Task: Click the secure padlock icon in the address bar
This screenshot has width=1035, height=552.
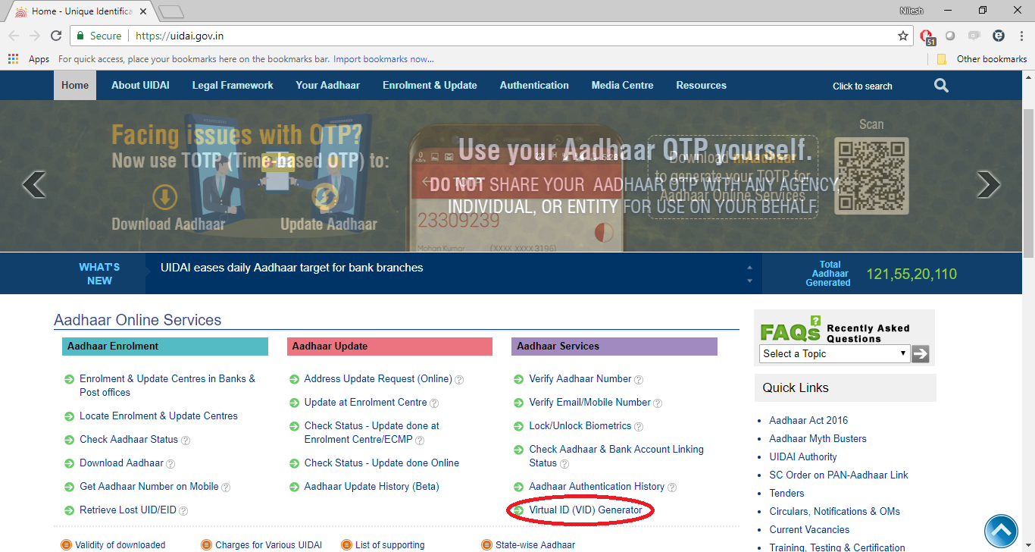Action: [80, 36]
